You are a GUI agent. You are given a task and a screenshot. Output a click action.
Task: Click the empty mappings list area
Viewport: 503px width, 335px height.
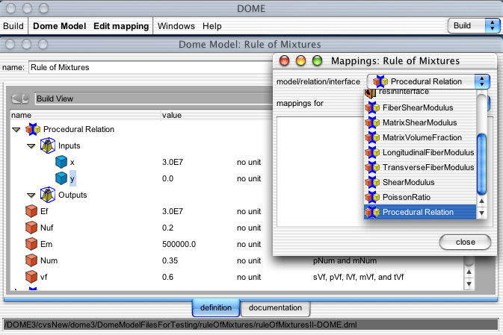pyautogui.click(x=320, y=172)
